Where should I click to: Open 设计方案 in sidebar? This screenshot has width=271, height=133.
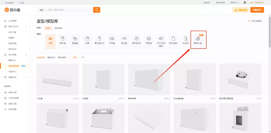pos(13,32)
